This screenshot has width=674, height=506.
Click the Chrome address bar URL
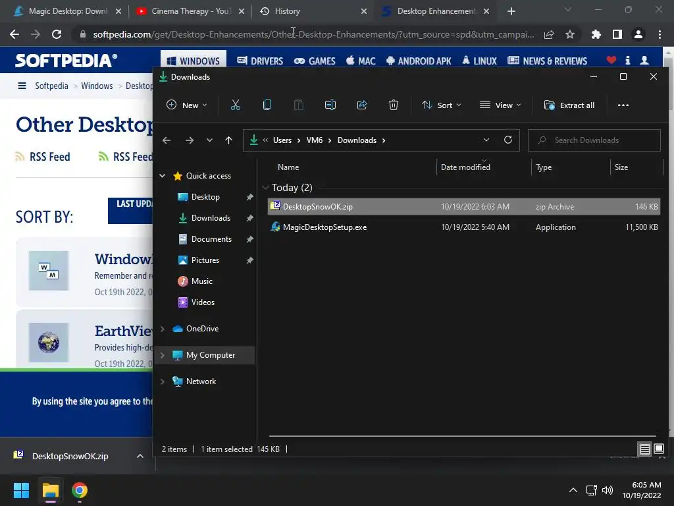point(313,34)
